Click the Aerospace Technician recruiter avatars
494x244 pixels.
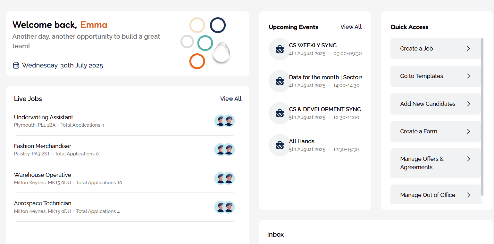click(x=224, y=207)
